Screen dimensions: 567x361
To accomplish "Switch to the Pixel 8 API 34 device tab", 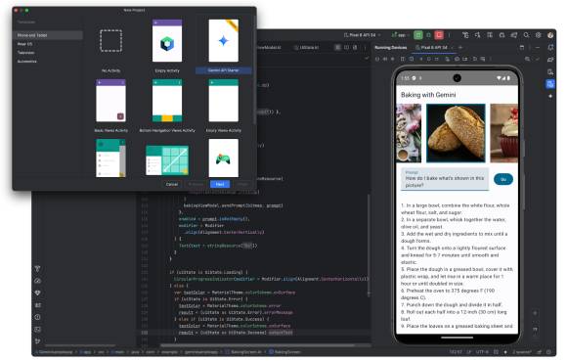I will (432, 47).
